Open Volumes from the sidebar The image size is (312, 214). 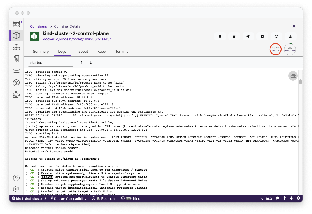(16, 71)
